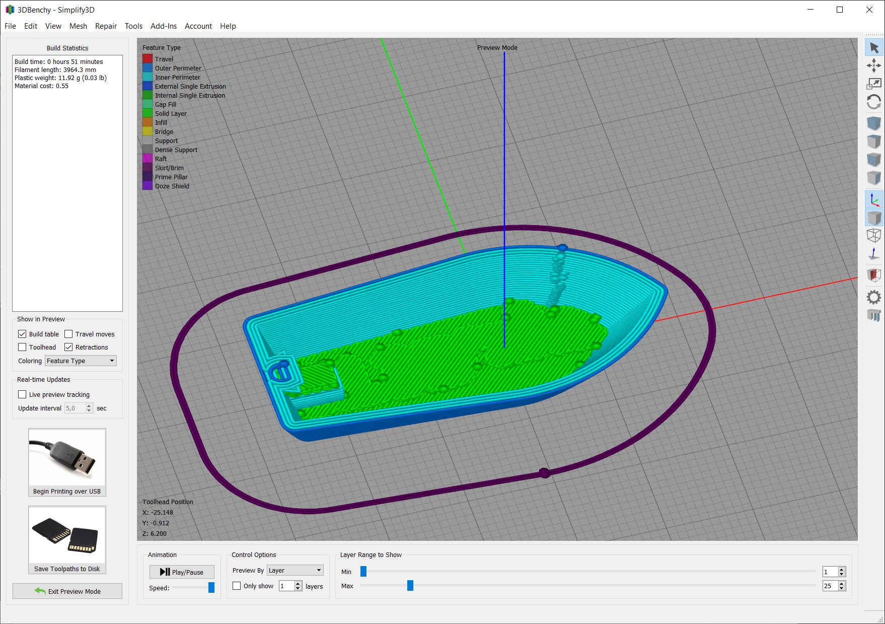This screenshot has width=885, height=624.
Task: Select the move/translate model tool
Action: [x=873, y=65]
